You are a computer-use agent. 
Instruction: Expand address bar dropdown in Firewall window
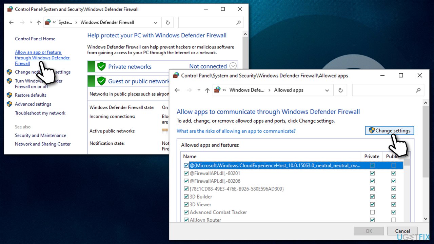tap(156, 23)
